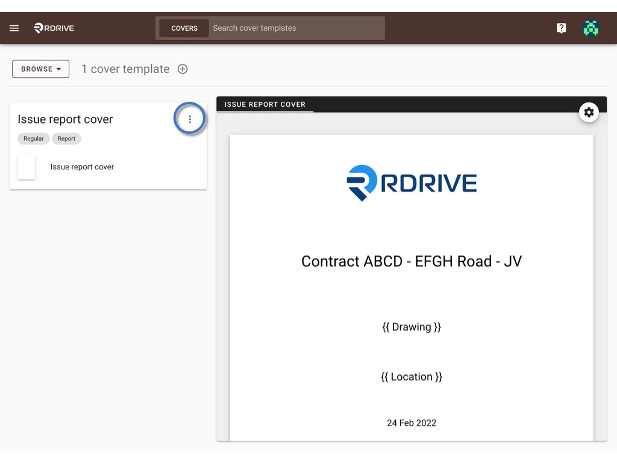Select the Issue Report Cover tab

tap(265, 104)
